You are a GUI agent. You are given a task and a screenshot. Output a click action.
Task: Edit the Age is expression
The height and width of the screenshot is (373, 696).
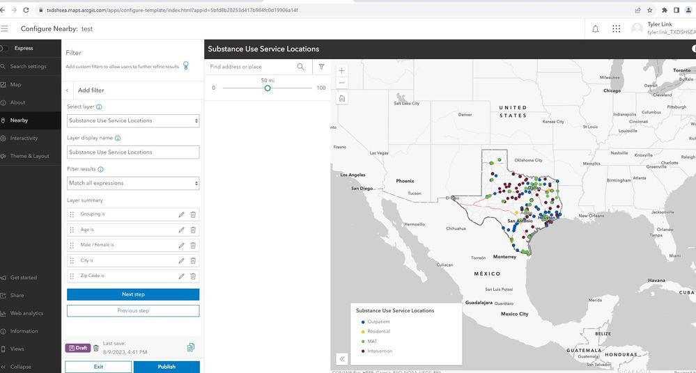pos(181,230)
